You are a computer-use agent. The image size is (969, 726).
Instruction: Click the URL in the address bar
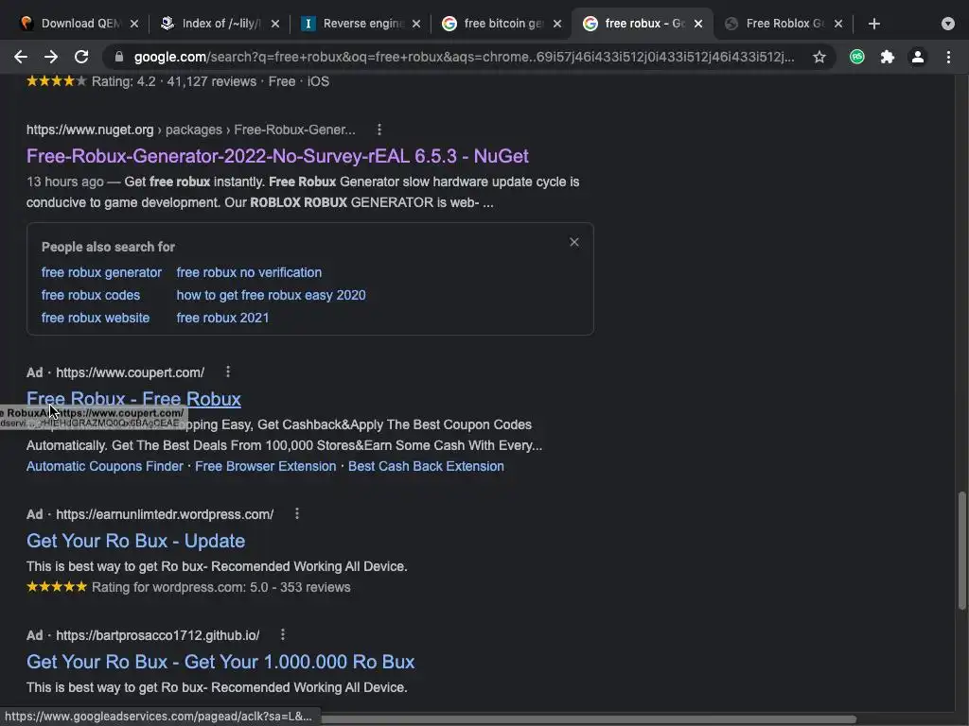(464, 57)
